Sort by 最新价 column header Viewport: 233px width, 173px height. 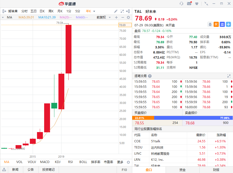201,135
